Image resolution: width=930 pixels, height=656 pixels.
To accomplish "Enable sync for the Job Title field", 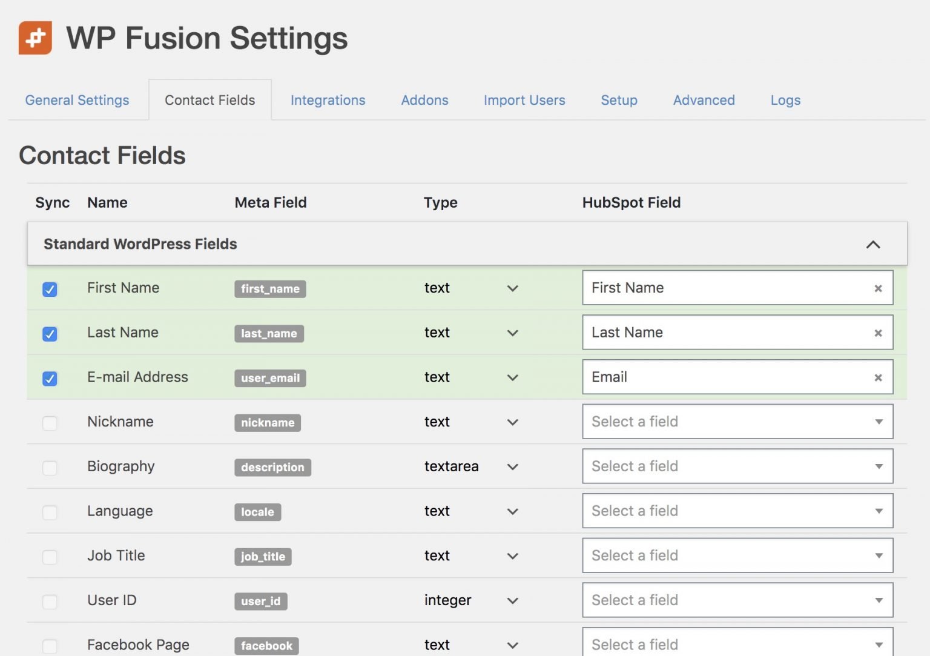I will click(x=50, y=557).
